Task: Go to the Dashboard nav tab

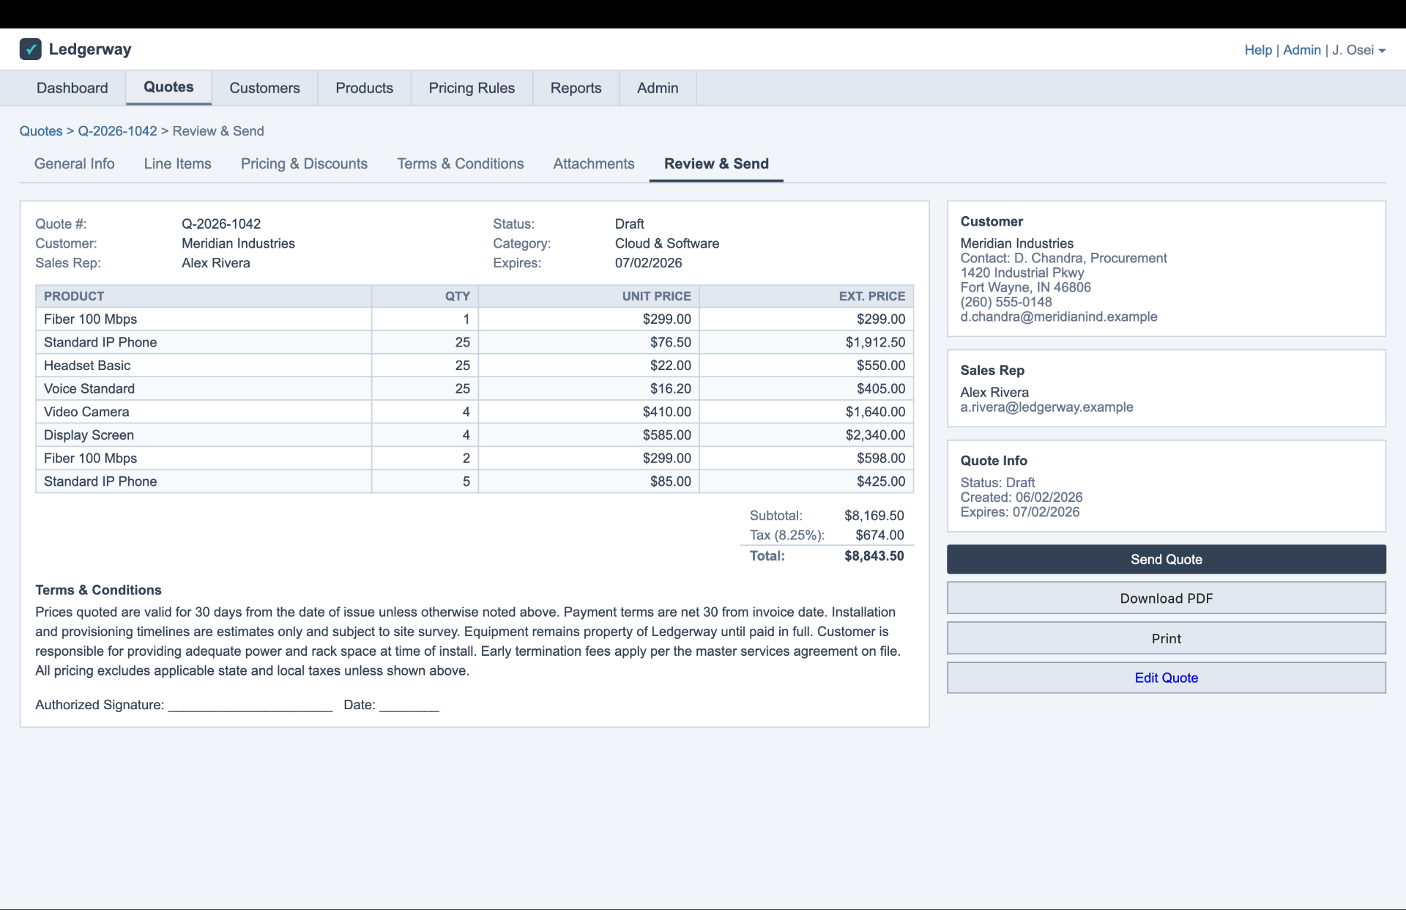Action: [72, 88]
